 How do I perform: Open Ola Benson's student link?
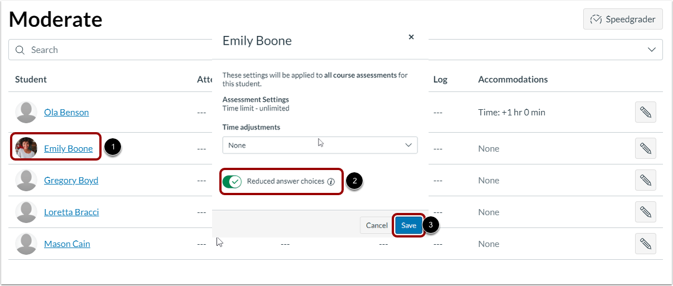(x=66, y=112)
